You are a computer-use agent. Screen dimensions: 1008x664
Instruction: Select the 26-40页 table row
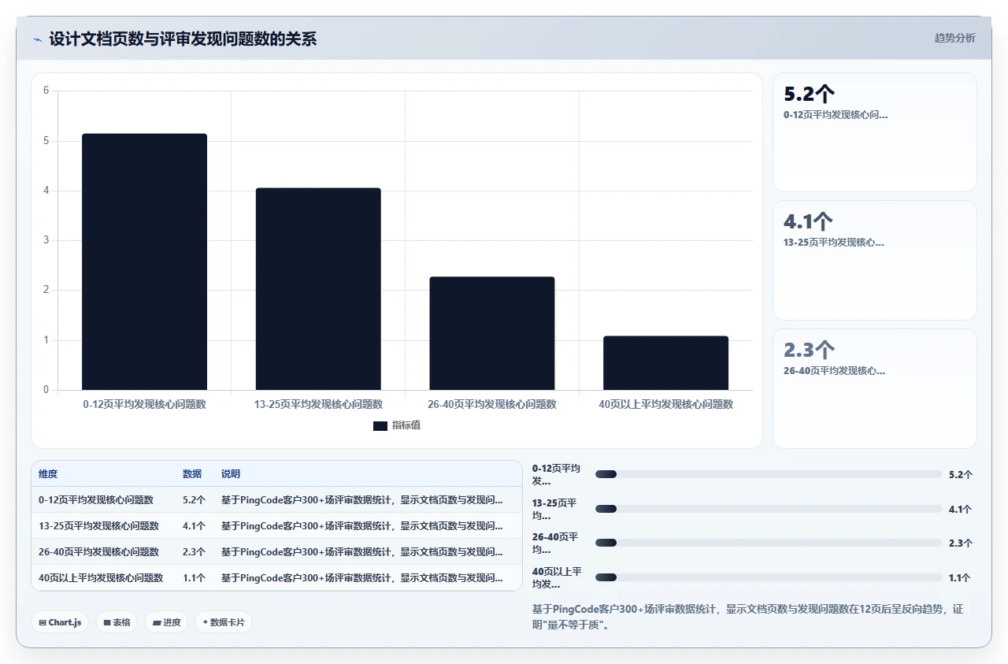pos(276,551)
